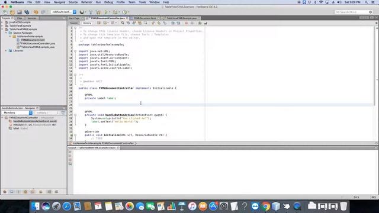Screen dimensions: 379x213
Task: Click the Shift Line Left editor icon
Action: pyautogui.click(x=172, y=23)
